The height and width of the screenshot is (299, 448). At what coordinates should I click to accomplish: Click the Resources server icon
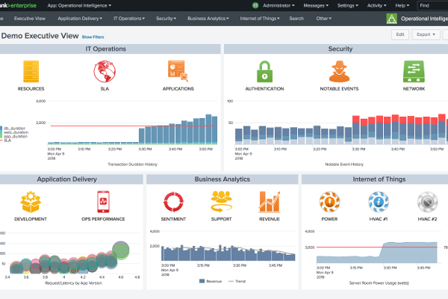(x=31, y=71)
